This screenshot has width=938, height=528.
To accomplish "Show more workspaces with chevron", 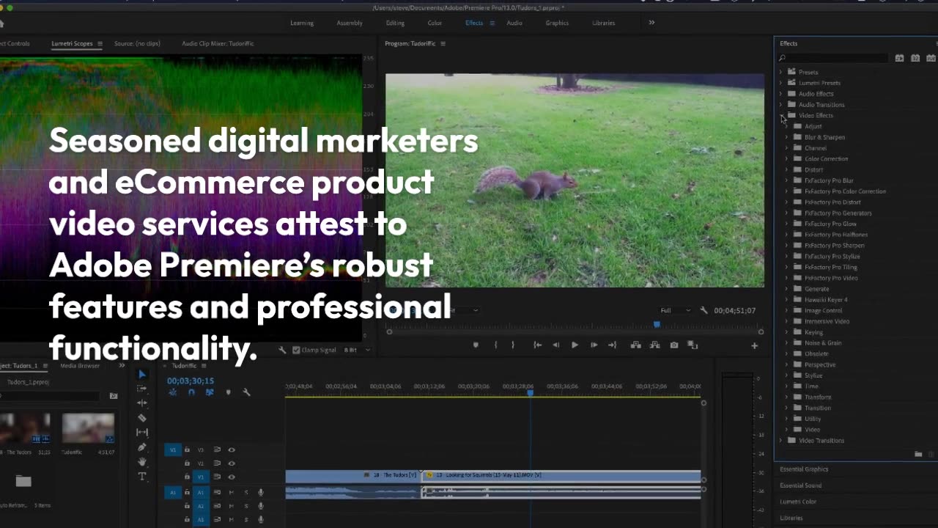I will [x=651, y=23].
